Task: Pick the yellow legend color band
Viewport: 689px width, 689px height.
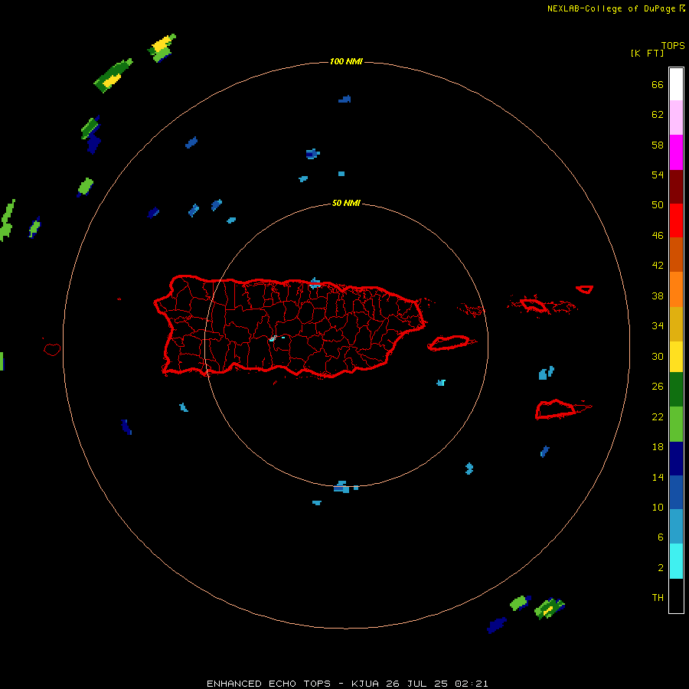Action: point(676,357)
